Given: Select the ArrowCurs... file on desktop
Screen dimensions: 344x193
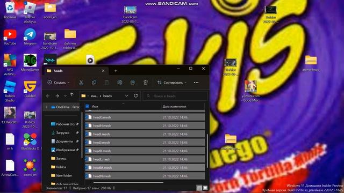Looking at the screenshot, I should pos(10,168).
